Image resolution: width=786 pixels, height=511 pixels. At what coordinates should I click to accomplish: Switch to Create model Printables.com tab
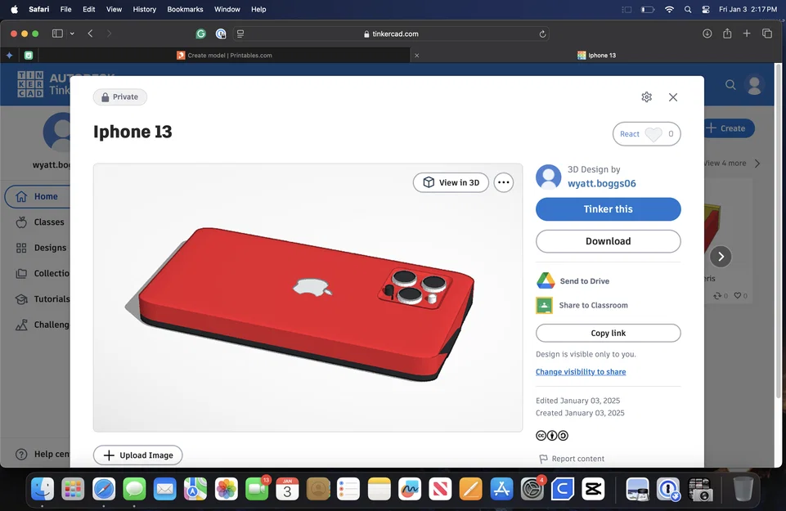coord(225,55)
